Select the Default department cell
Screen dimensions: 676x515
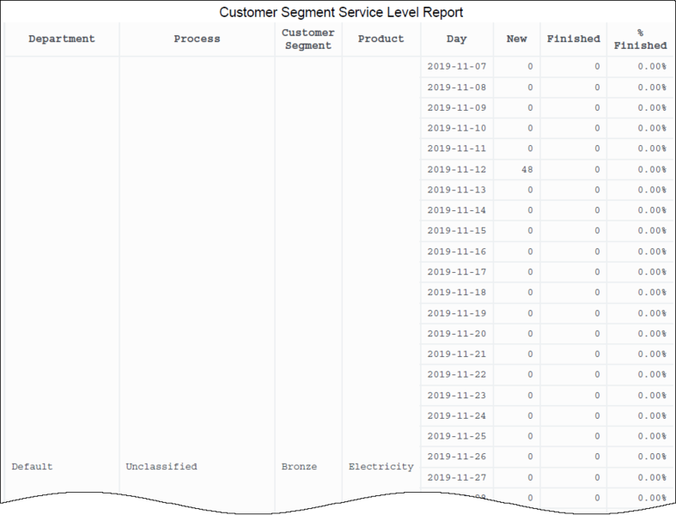(x=32, y=466)
